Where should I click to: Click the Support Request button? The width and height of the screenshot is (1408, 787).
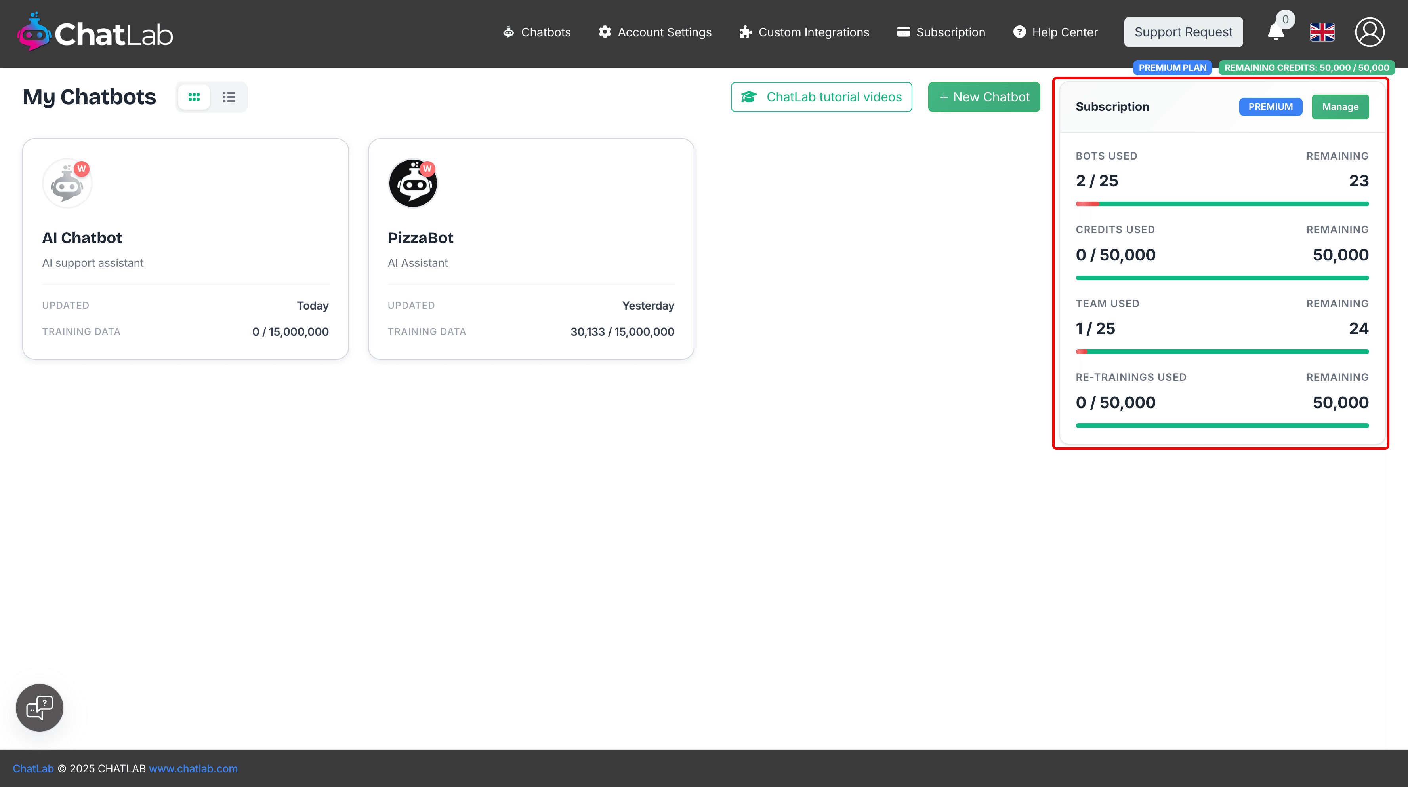coord(1183,32)
